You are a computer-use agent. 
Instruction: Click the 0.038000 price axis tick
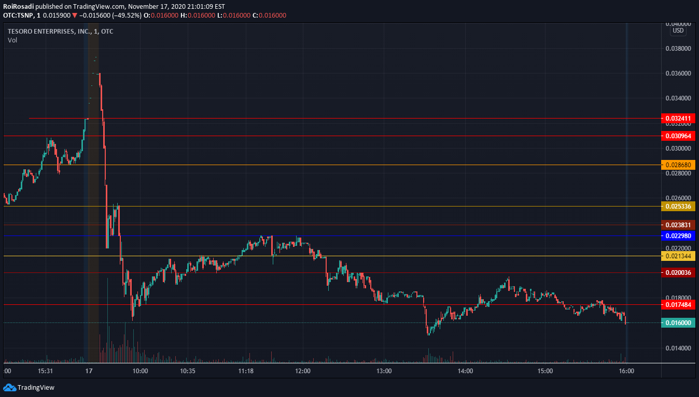coord(678,49)
